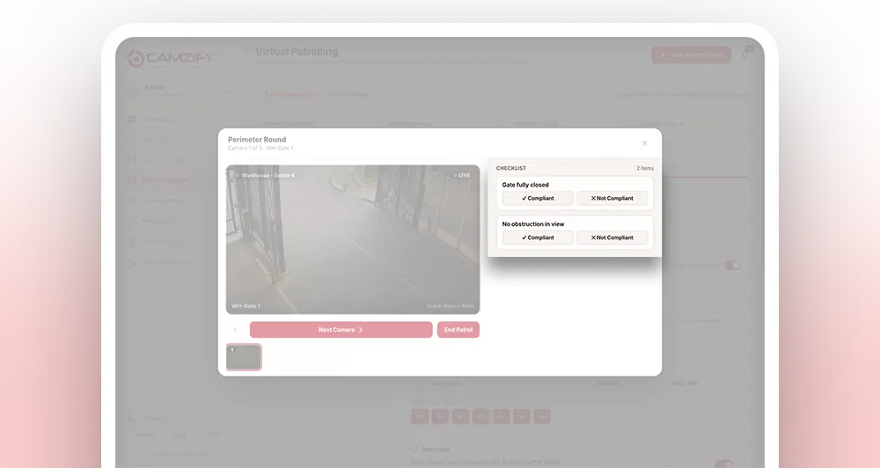
Task: Switch to the Patrol Schedules tab
Action: click(289, 94)
